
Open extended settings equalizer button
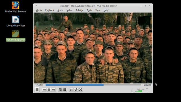pos(65,90)
